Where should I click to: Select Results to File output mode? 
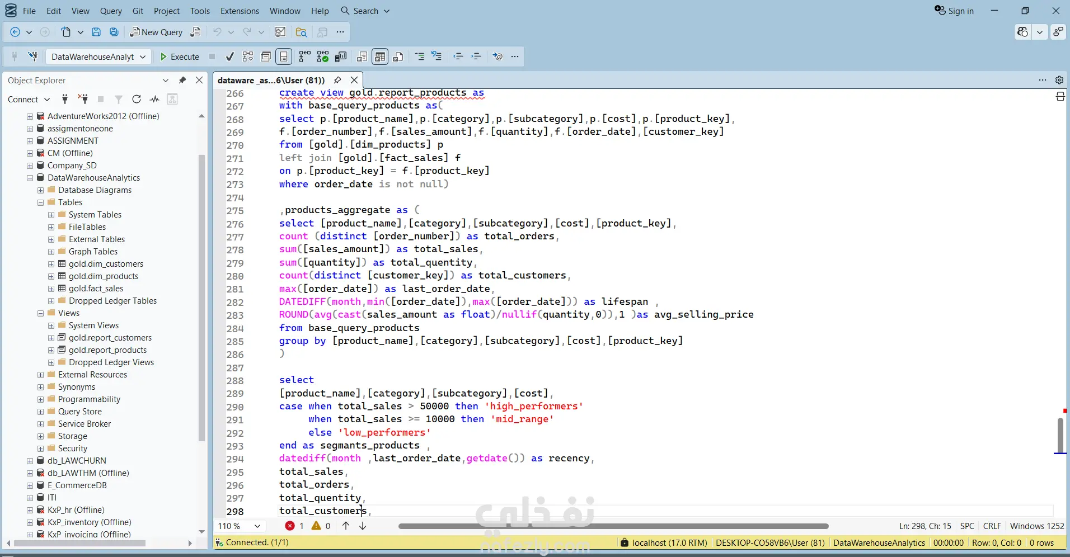[x=398, y=56]
